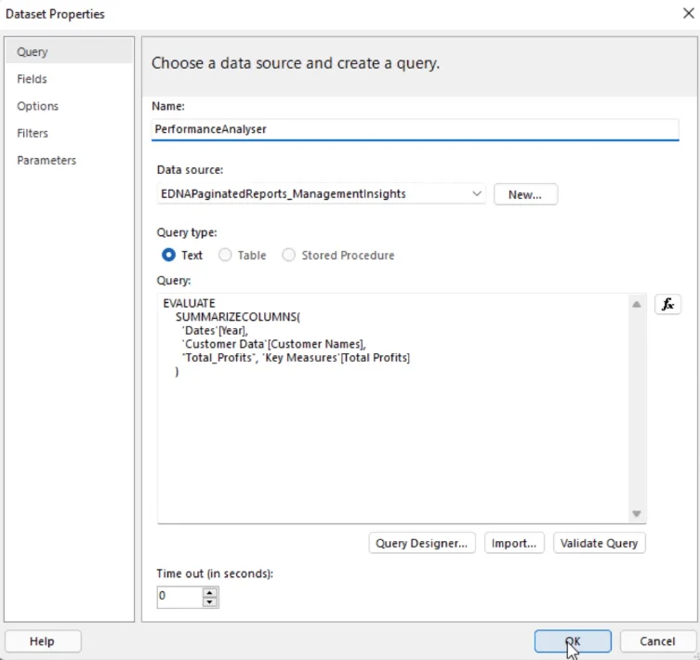
Task: Click Validate Query
Action: (599, 543)
